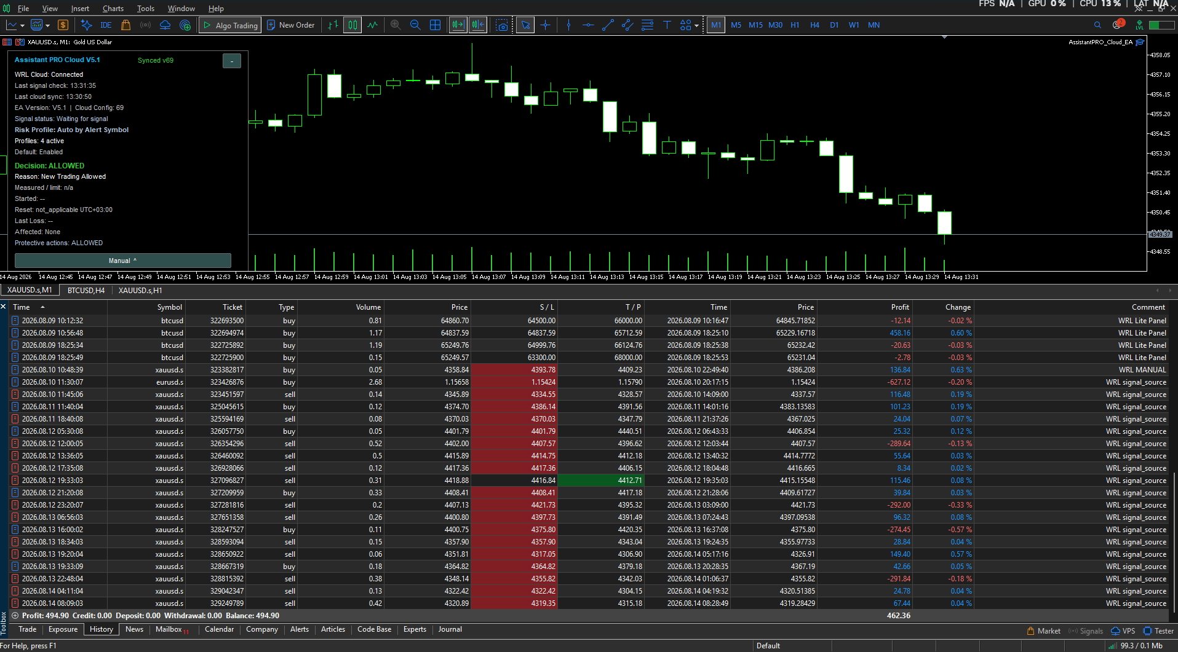Image resolution: width=1178 pixels, height=652 pixels.
Task: Draw a vertical line
Action: pyautogui.click(x=568, y=25)
